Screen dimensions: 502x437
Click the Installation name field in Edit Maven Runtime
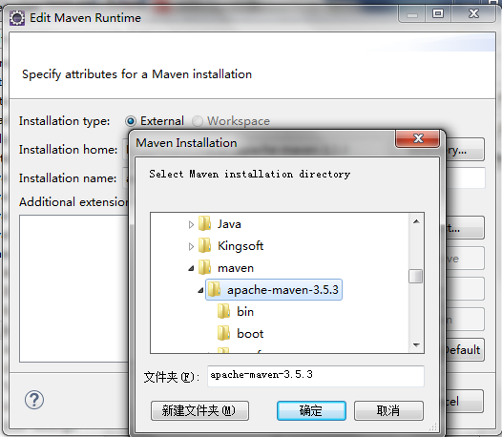[x=466, y=178]
